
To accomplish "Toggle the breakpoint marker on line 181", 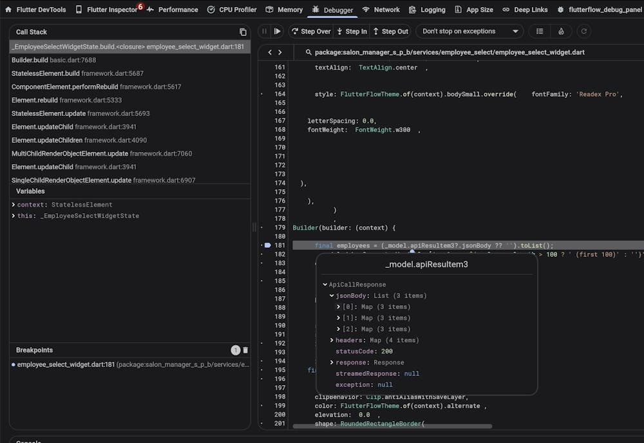I will [267, 245].
